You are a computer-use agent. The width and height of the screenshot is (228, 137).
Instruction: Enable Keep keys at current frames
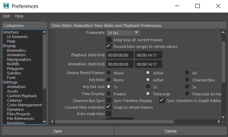109,39
